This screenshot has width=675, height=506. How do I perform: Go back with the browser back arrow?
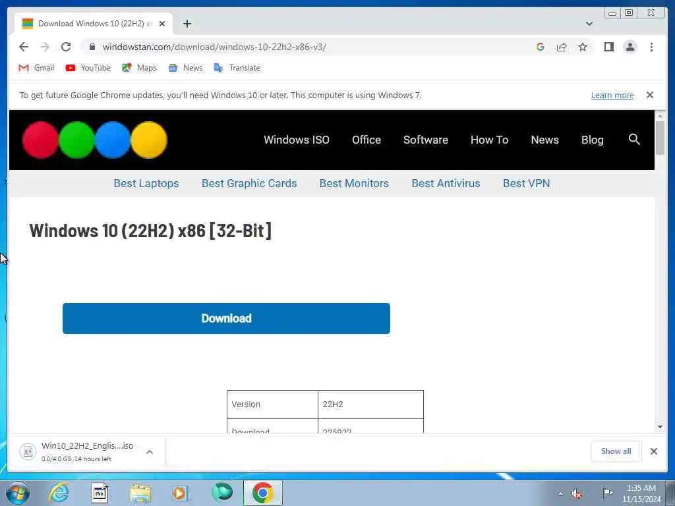click(x=24, y=47)
